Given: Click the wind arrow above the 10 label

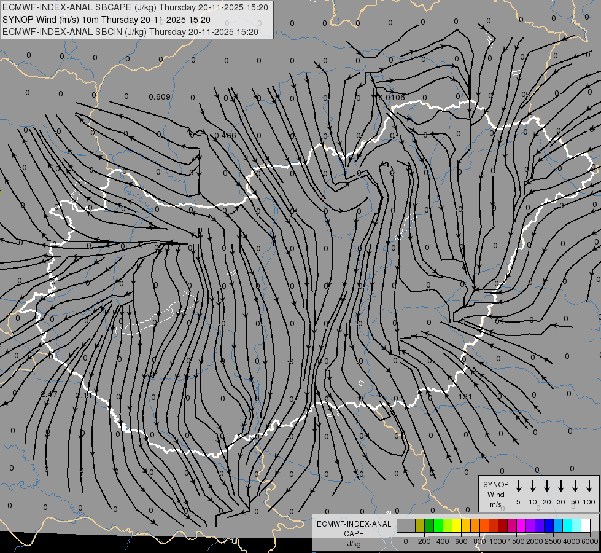Looking at the screenshot, I should pyautogui.click(x=532, y=486).
